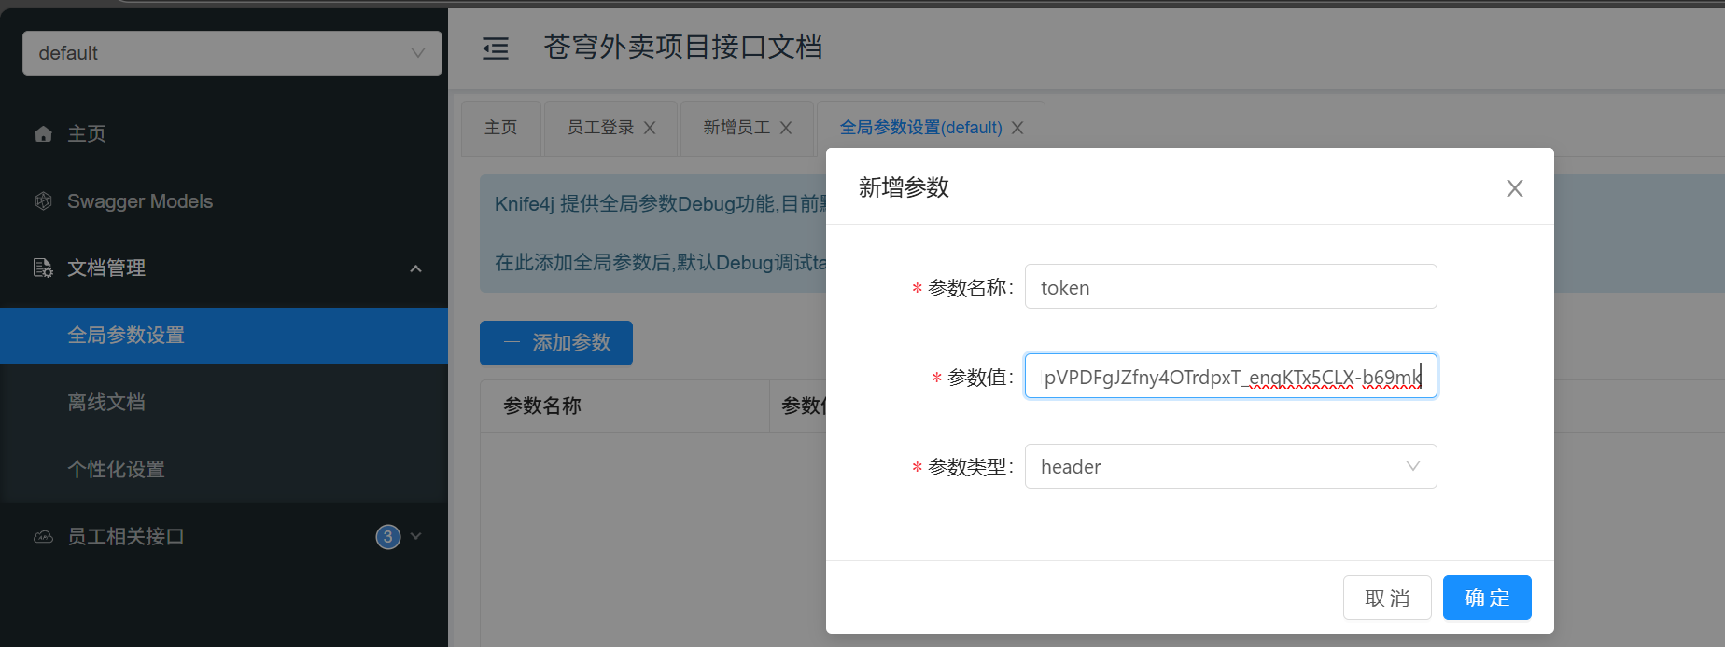
Task: Click the 文档管理 document icon
Action: (43, 268)
